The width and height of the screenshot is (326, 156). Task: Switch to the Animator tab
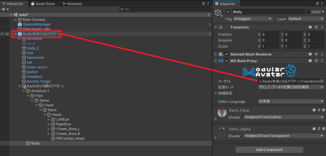tap(72, 4)
